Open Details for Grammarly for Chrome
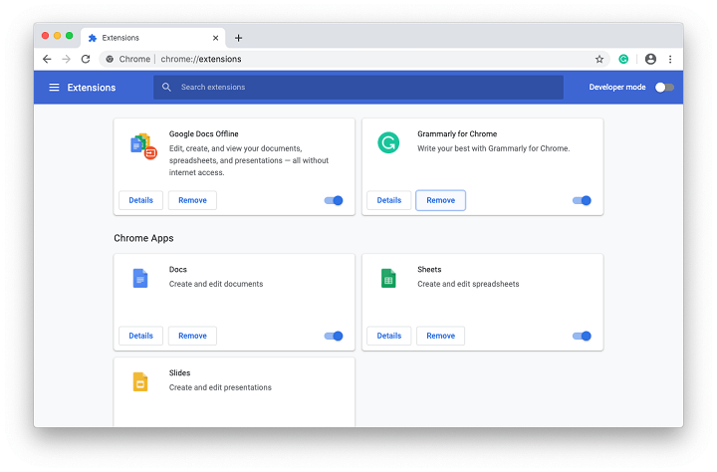717x472 pixels. (389, 200)
